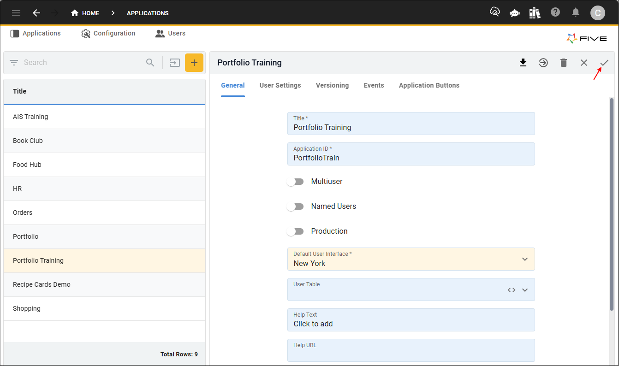Toggle the Production switch

[x=295, y=231]
